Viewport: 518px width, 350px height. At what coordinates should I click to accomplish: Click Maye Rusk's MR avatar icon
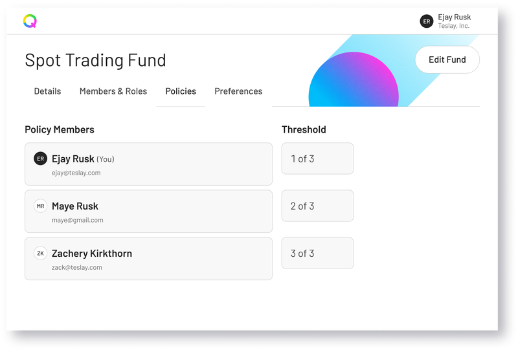[40, 206]
